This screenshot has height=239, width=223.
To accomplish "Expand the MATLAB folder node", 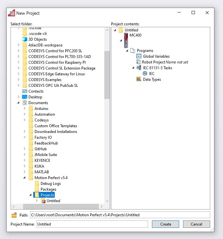I will (x=25, y=172).
